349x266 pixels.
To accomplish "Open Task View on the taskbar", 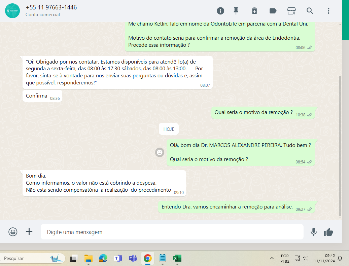I will coord(73,258).
